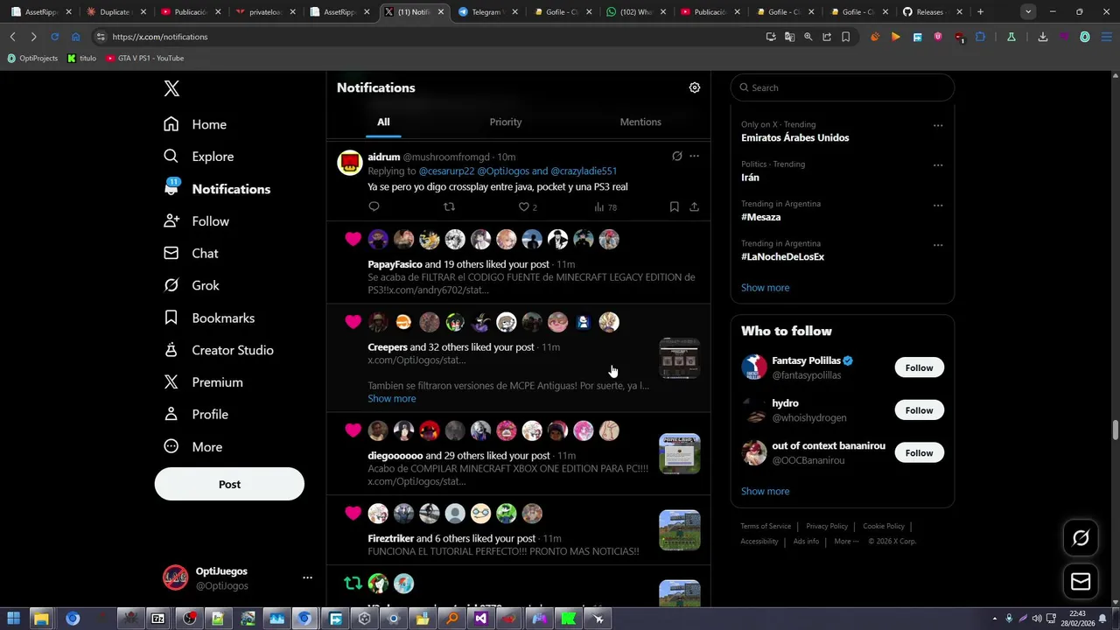Open File Explorer in taskbar
Image resolution: width=1120 pixels, height=630 pixels.
tap(41, 619)
